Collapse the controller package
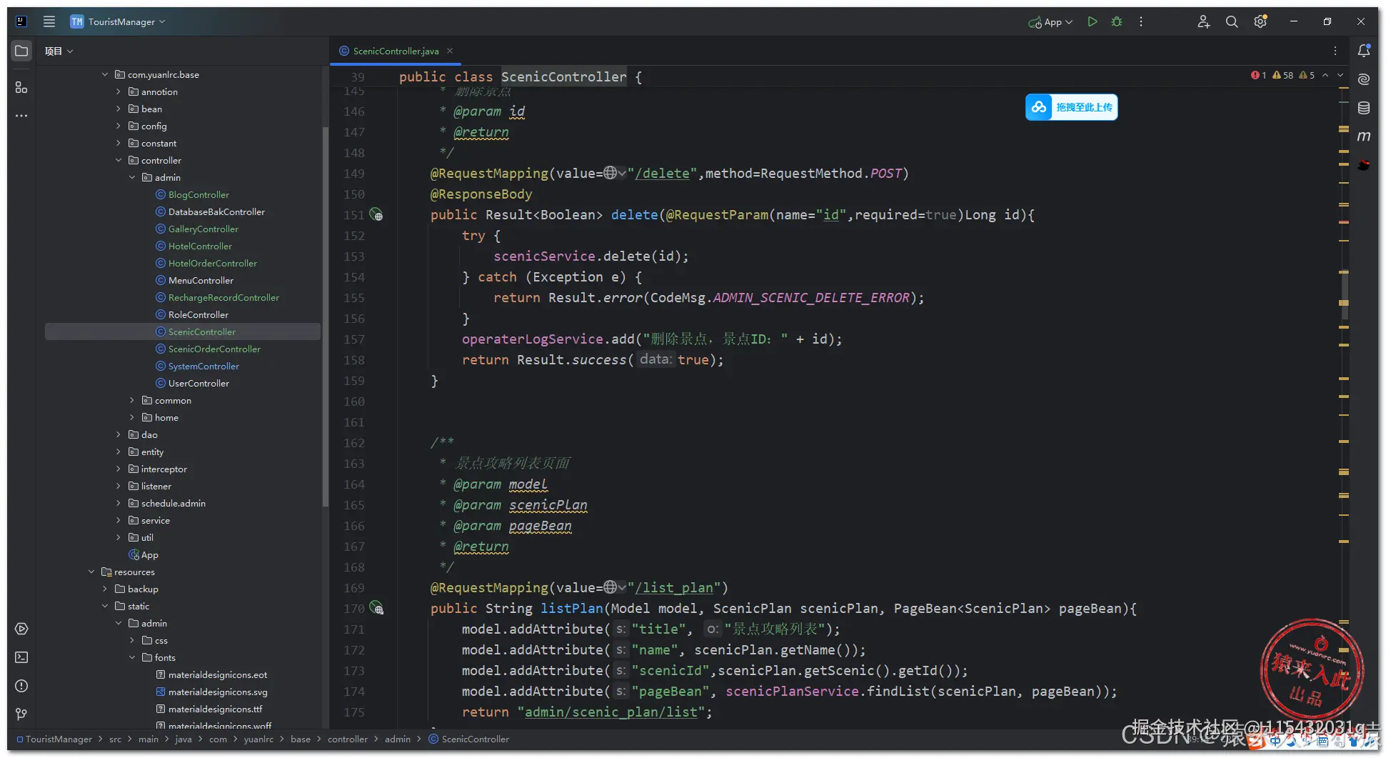 [x=119, y=160]
